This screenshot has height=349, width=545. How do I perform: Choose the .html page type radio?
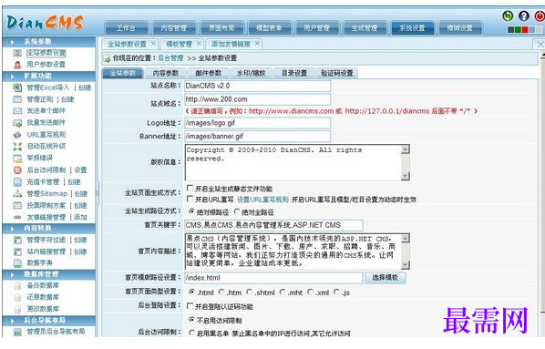(x=191, y=292)
